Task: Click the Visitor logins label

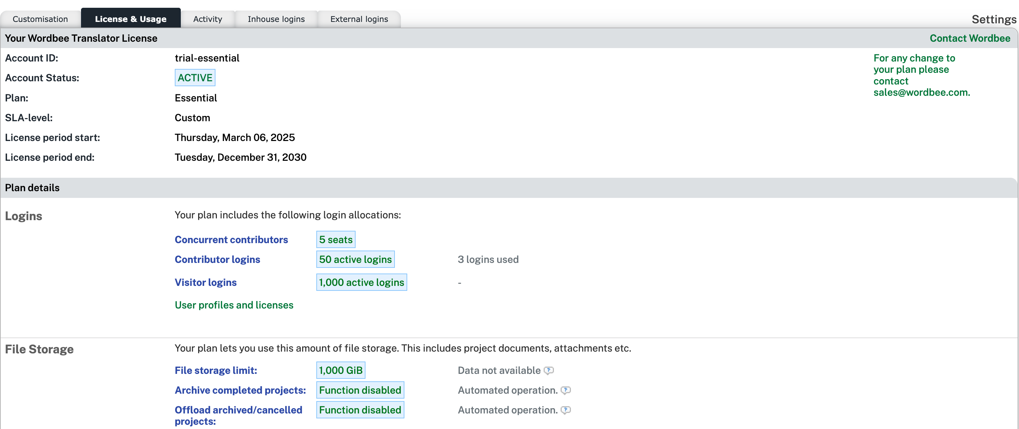Action: click(205, 282)
